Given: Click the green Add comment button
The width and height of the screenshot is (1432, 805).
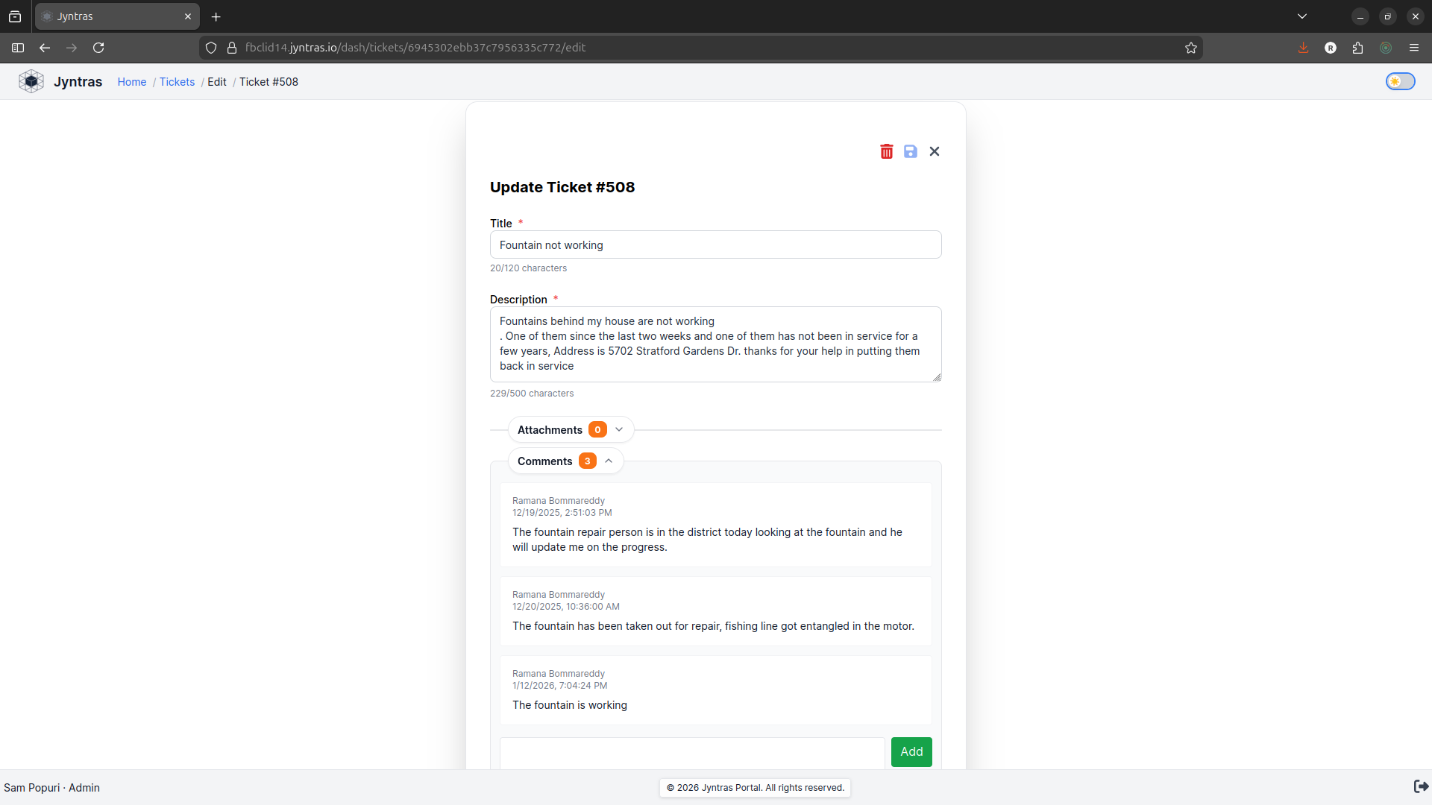Looking at the screenshot, I should (911, 751).
